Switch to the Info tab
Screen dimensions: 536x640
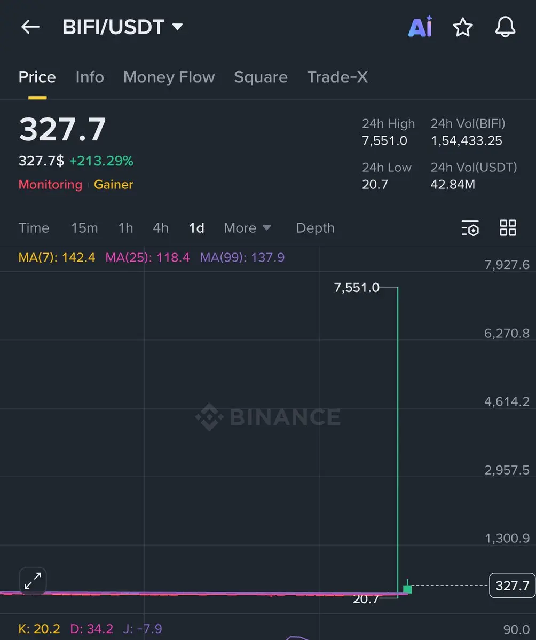tap(90, 77)
